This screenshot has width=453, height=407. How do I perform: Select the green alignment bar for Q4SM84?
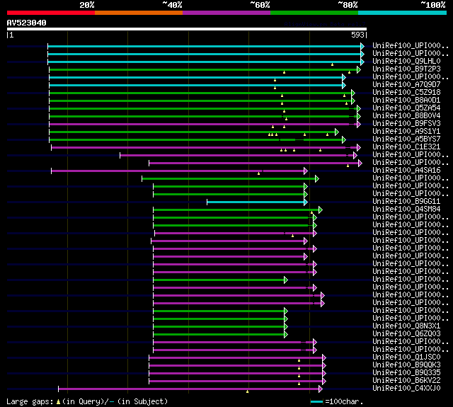click(236, 210)
